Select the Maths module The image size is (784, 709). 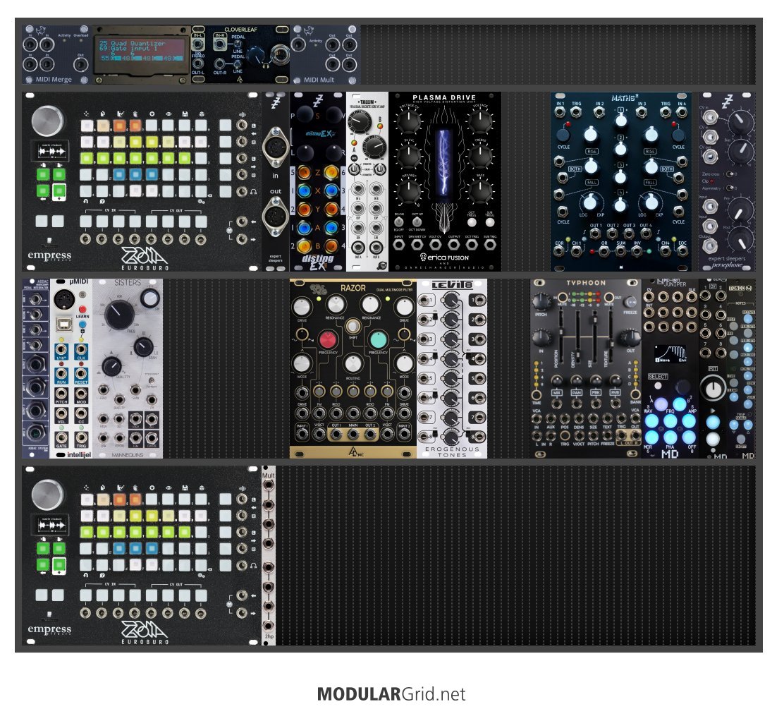pyautogui.click(x=621, y=181)
